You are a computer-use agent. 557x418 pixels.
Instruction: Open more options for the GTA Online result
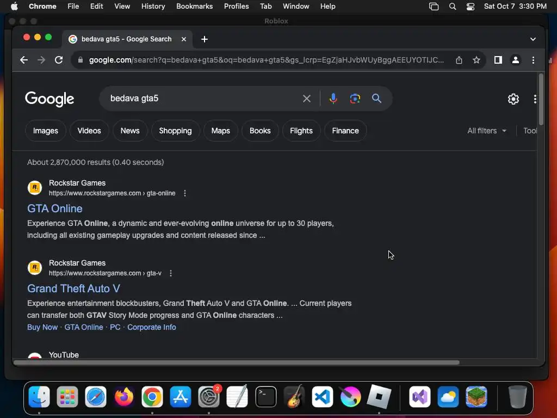pos(185,193)
